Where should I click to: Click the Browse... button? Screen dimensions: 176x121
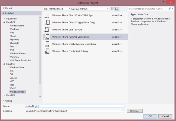coord(135,111)
